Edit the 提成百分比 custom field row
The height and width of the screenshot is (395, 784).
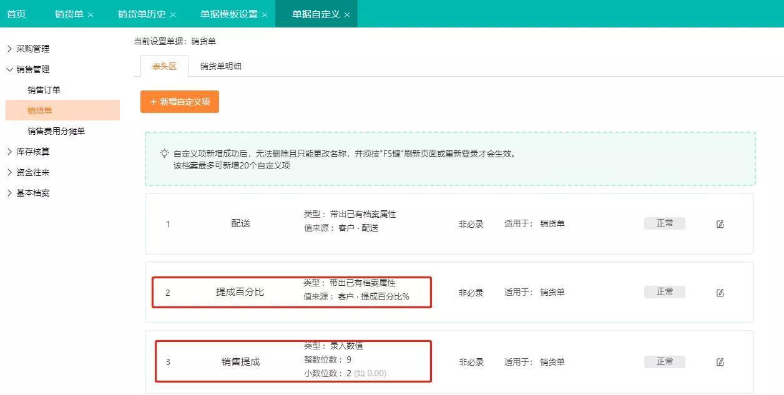tap(720, 293)
